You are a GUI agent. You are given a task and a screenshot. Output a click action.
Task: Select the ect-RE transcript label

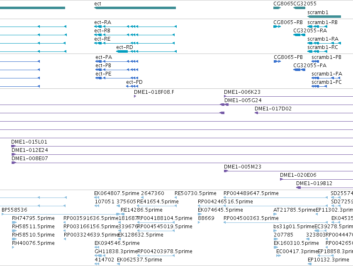click(102, 39)
